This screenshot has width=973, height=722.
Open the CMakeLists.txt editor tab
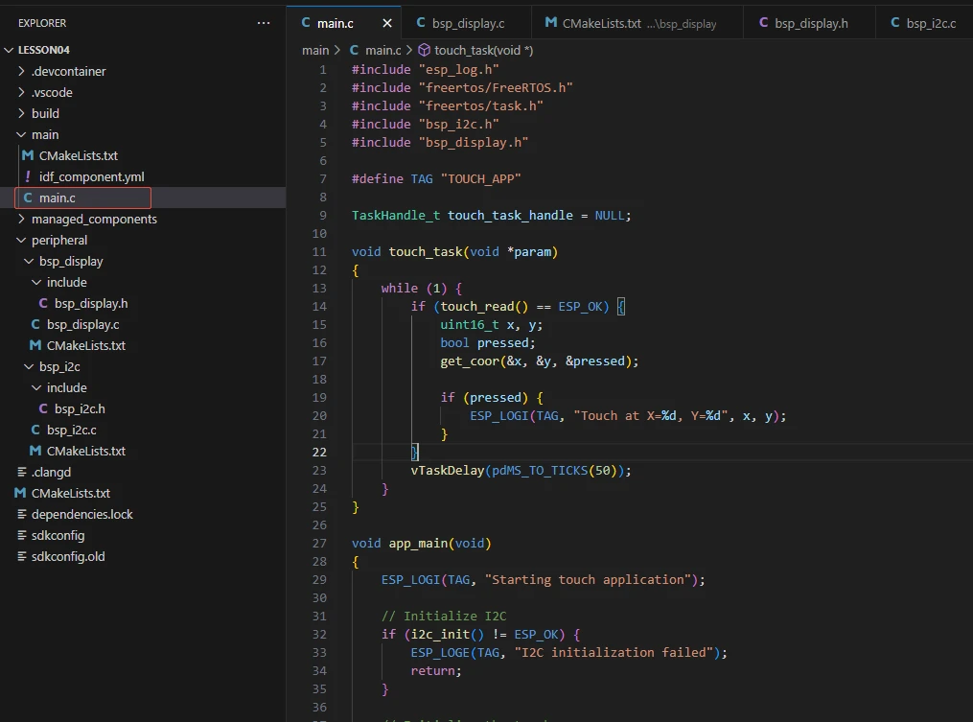click(601, 23)
